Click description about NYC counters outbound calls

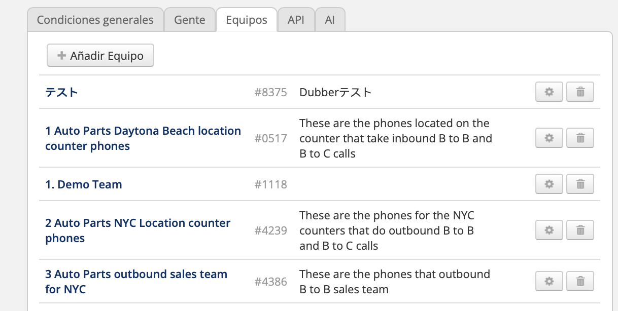[x=387, y=230]
